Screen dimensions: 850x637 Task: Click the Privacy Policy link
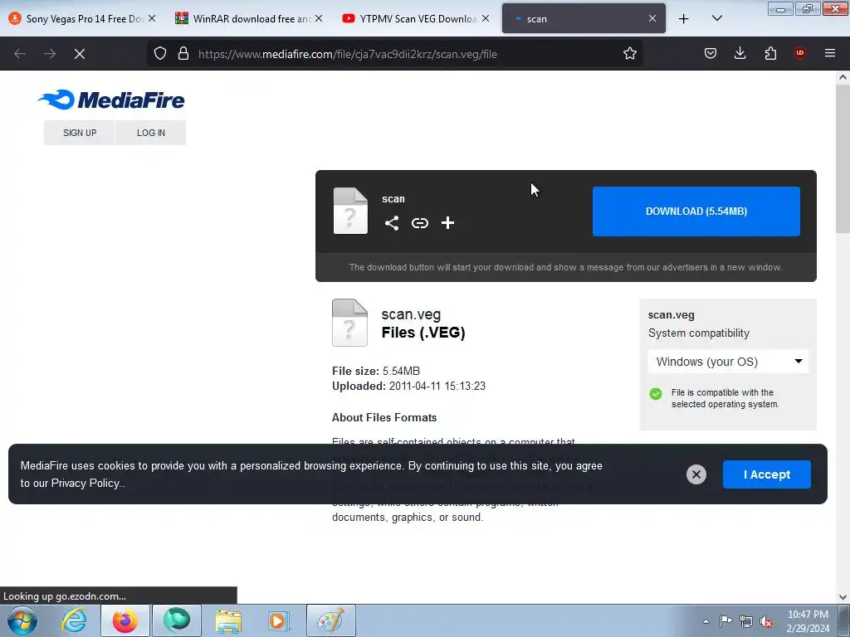coord(85,484)
